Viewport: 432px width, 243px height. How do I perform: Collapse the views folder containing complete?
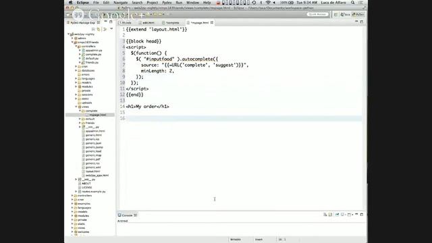point(76,107)
